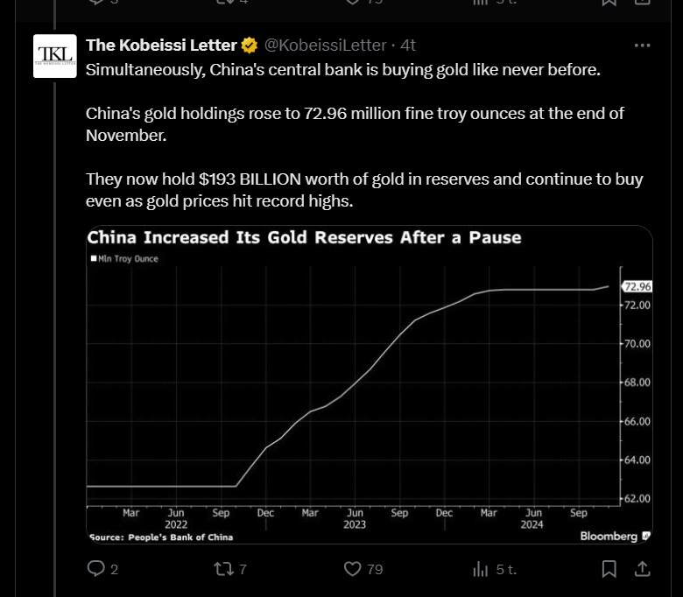Bookmark the China gold reserves tweet
Viewport: 683px width, 597px height.
click(x=609, y=569)
